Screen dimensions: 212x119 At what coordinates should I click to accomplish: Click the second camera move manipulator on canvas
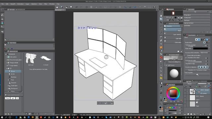point(81,28)
